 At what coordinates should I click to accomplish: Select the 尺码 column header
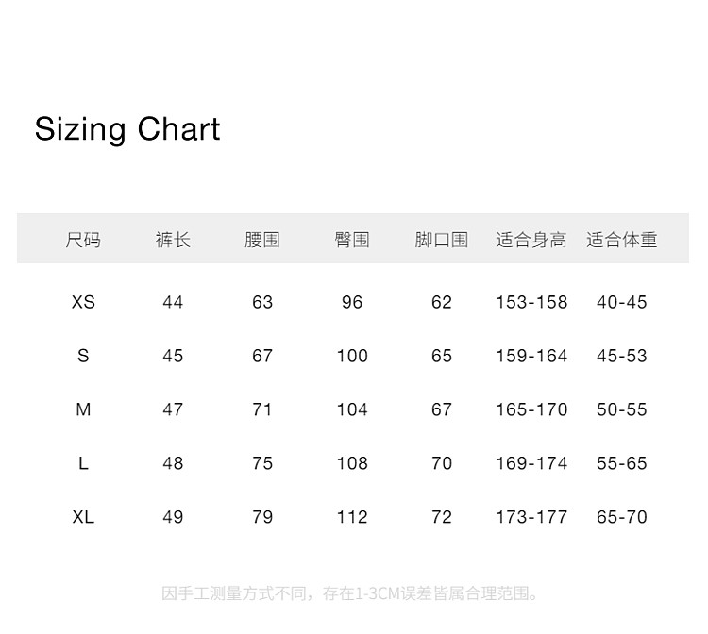(83, 240)
